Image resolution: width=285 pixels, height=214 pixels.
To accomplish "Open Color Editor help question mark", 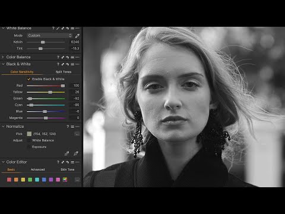I will (58, 162).
